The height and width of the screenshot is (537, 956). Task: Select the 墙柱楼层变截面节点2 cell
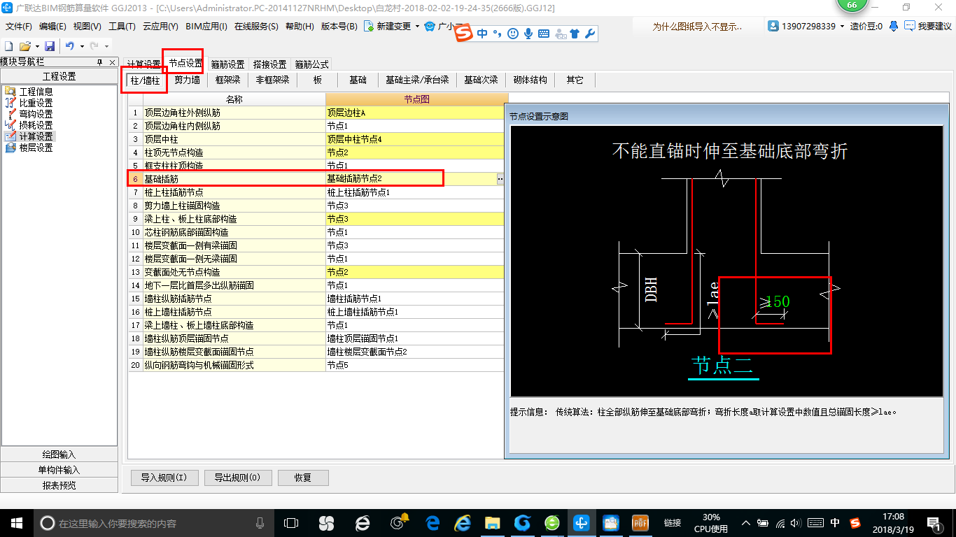click(x=415, y=352)
